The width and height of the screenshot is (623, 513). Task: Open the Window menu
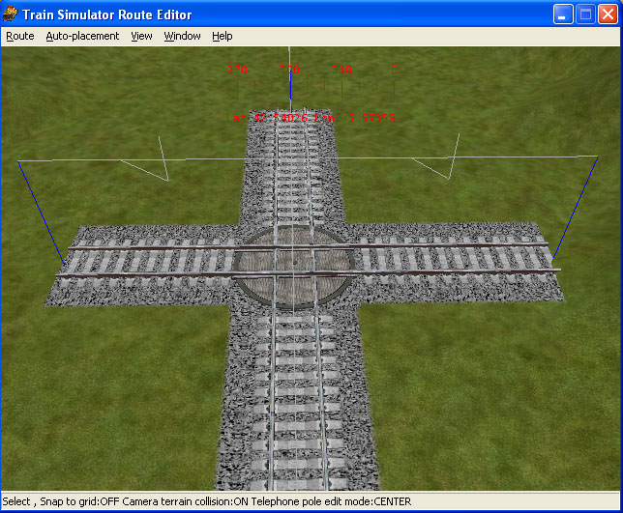click(x=182, y=36)
